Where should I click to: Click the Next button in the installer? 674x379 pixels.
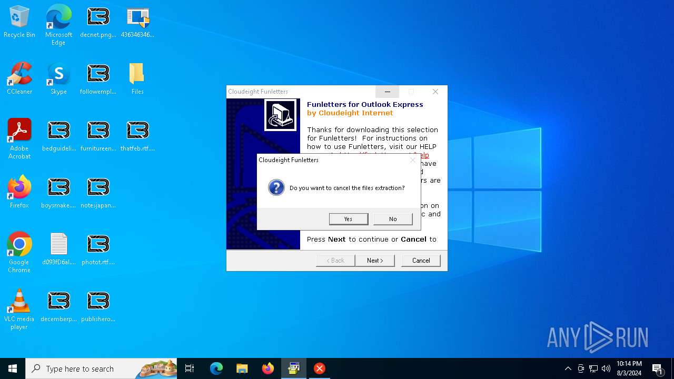375,261
